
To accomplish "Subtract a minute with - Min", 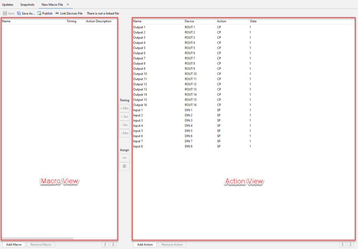I will pyautogui.click(x=124, y=133).
